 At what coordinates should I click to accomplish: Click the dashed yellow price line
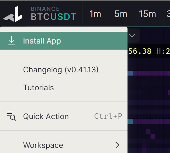[149, 119]
